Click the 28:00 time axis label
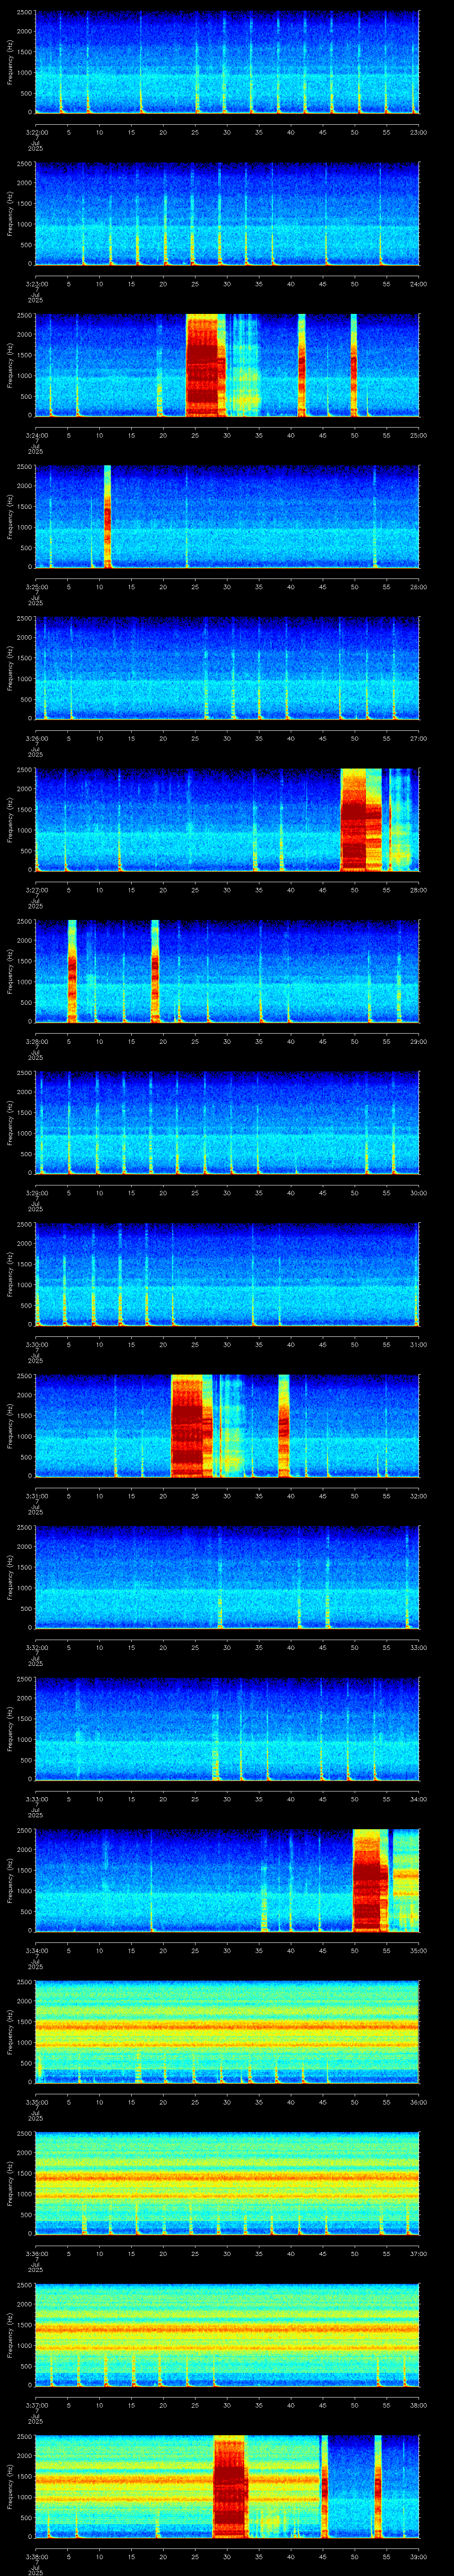 [x=419, y=890]
